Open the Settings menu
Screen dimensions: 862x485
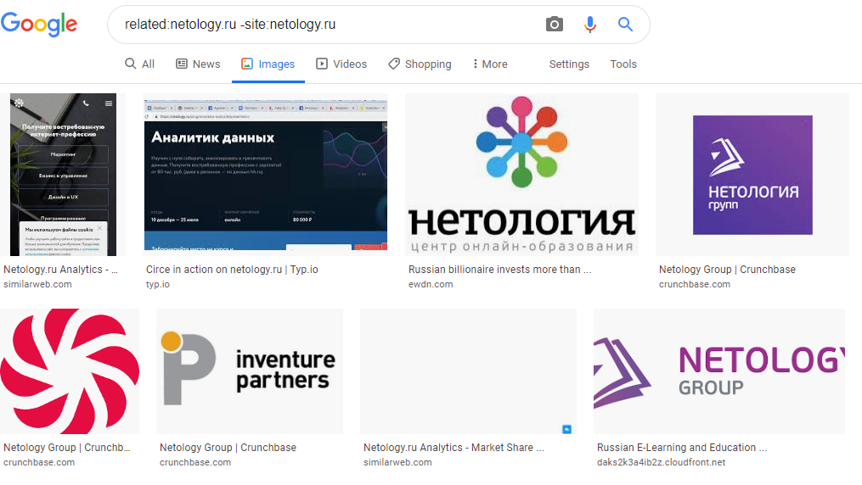[x=569, y=64]
